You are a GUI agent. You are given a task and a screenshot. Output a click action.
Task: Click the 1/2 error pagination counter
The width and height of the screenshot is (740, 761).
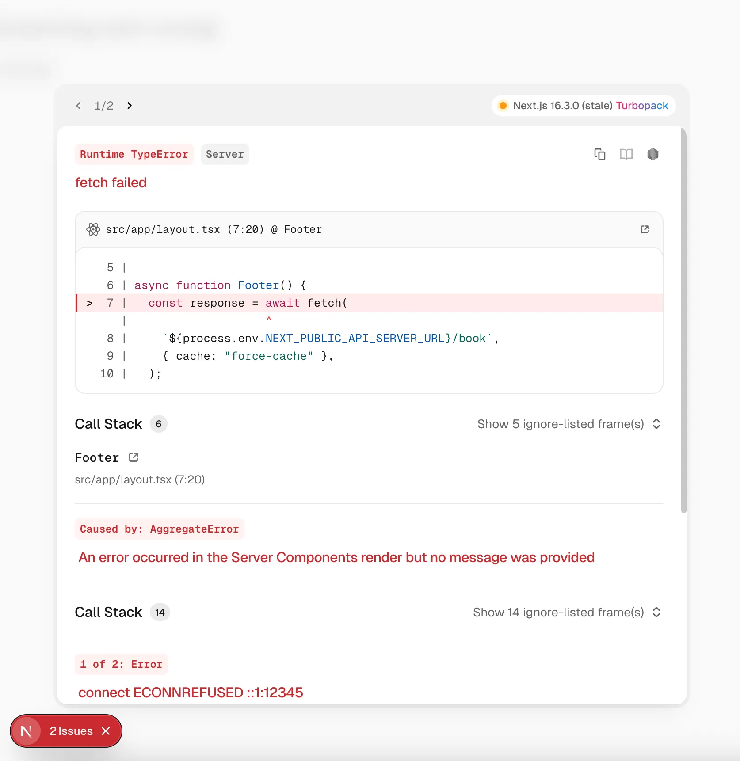(104, 106)
